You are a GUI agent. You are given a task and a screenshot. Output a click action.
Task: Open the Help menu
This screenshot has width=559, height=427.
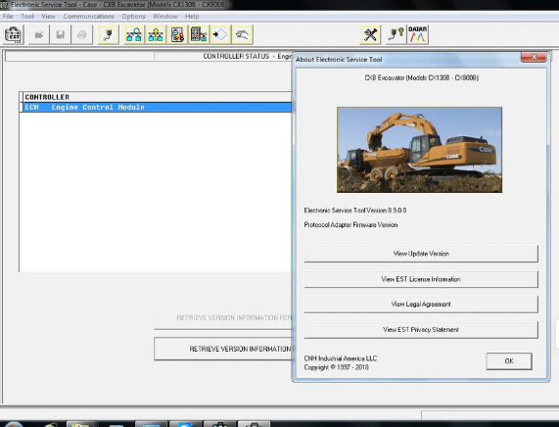click(192, 17)
